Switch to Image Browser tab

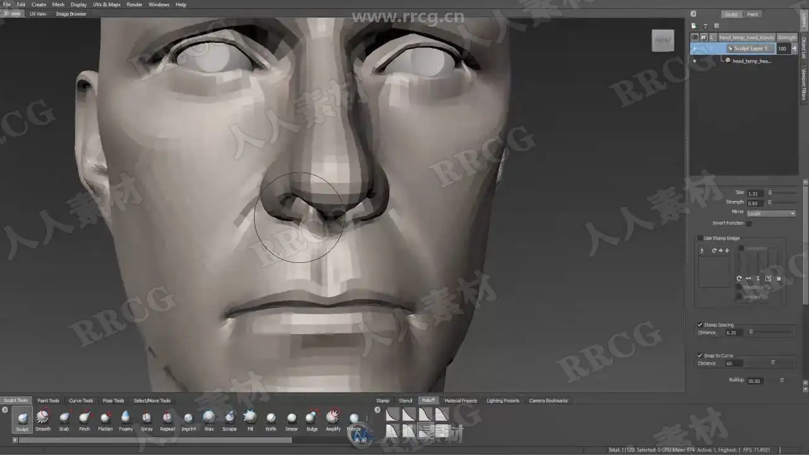71,13
